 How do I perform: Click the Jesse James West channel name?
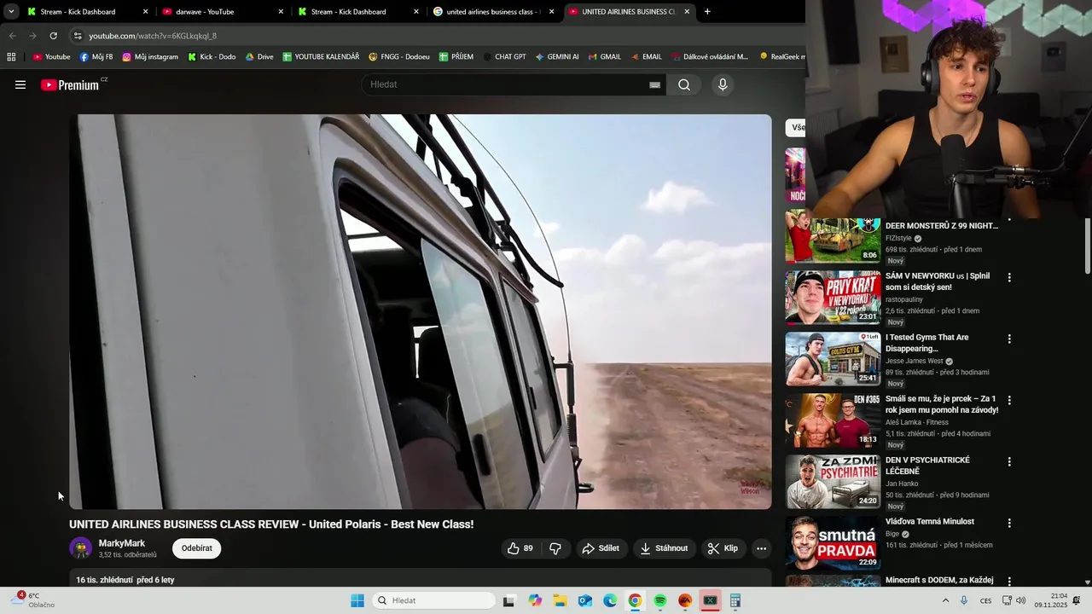pos(915,361)
